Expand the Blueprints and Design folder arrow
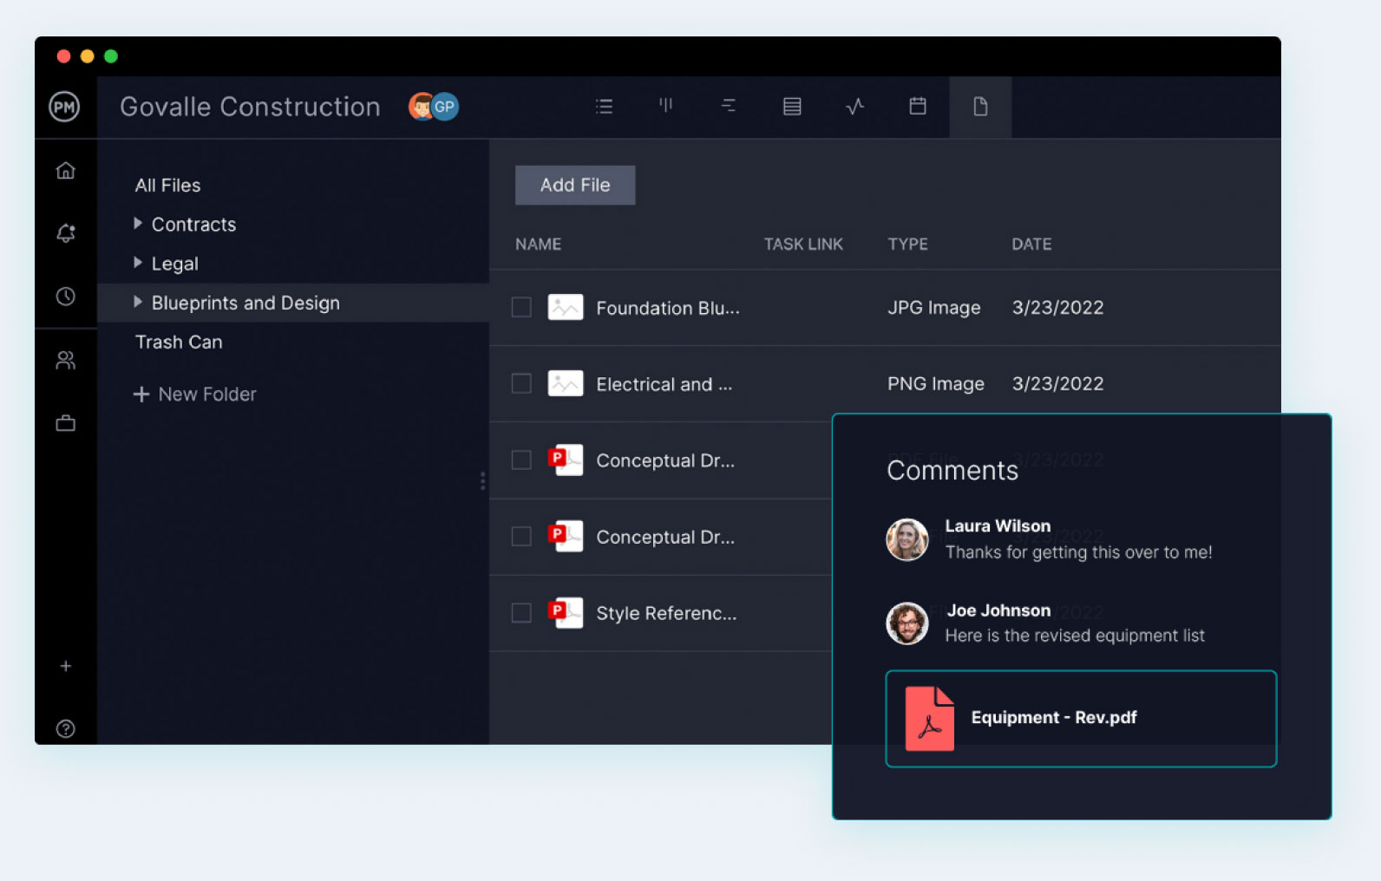The image size is (1381, 881). [138, 303]
